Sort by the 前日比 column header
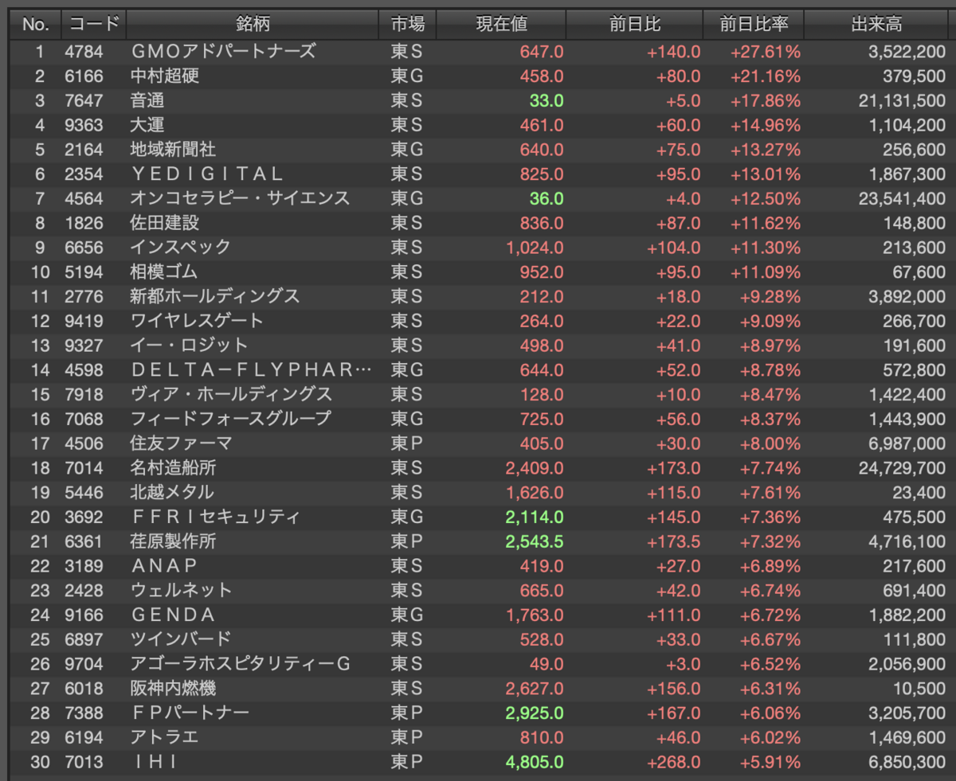 (635, 25)
